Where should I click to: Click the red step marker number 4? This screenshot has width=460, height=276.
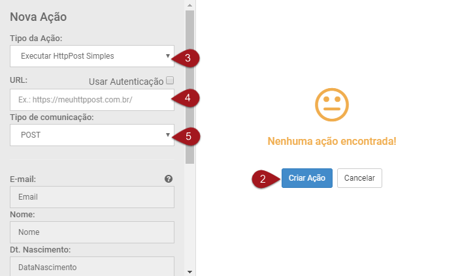[x=187, y=98]
